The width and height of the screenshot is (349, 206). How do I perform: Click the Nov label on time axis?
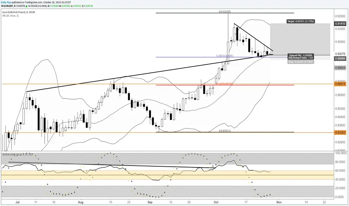[279, 202]
